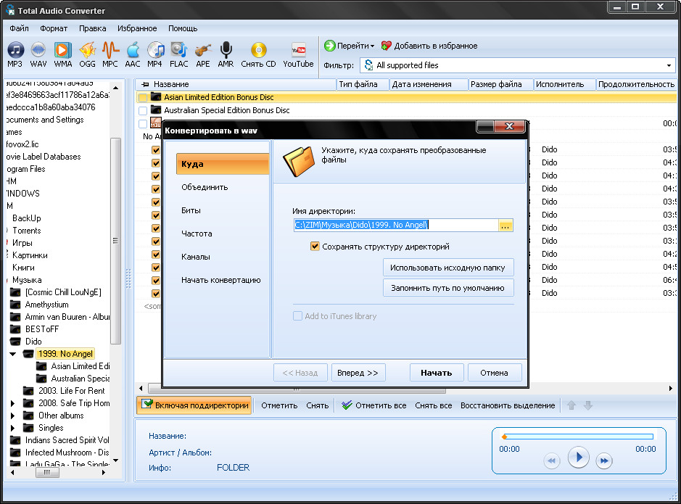Tick the Asian Limited Edition Bonus Disc checkbox

[143, 97]
